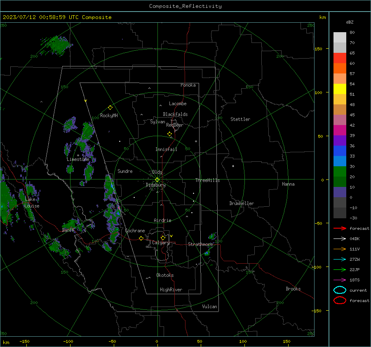The image size is (371, 347).
Task: Click the dBZ scale heading
Action: [x=350, y=22]
